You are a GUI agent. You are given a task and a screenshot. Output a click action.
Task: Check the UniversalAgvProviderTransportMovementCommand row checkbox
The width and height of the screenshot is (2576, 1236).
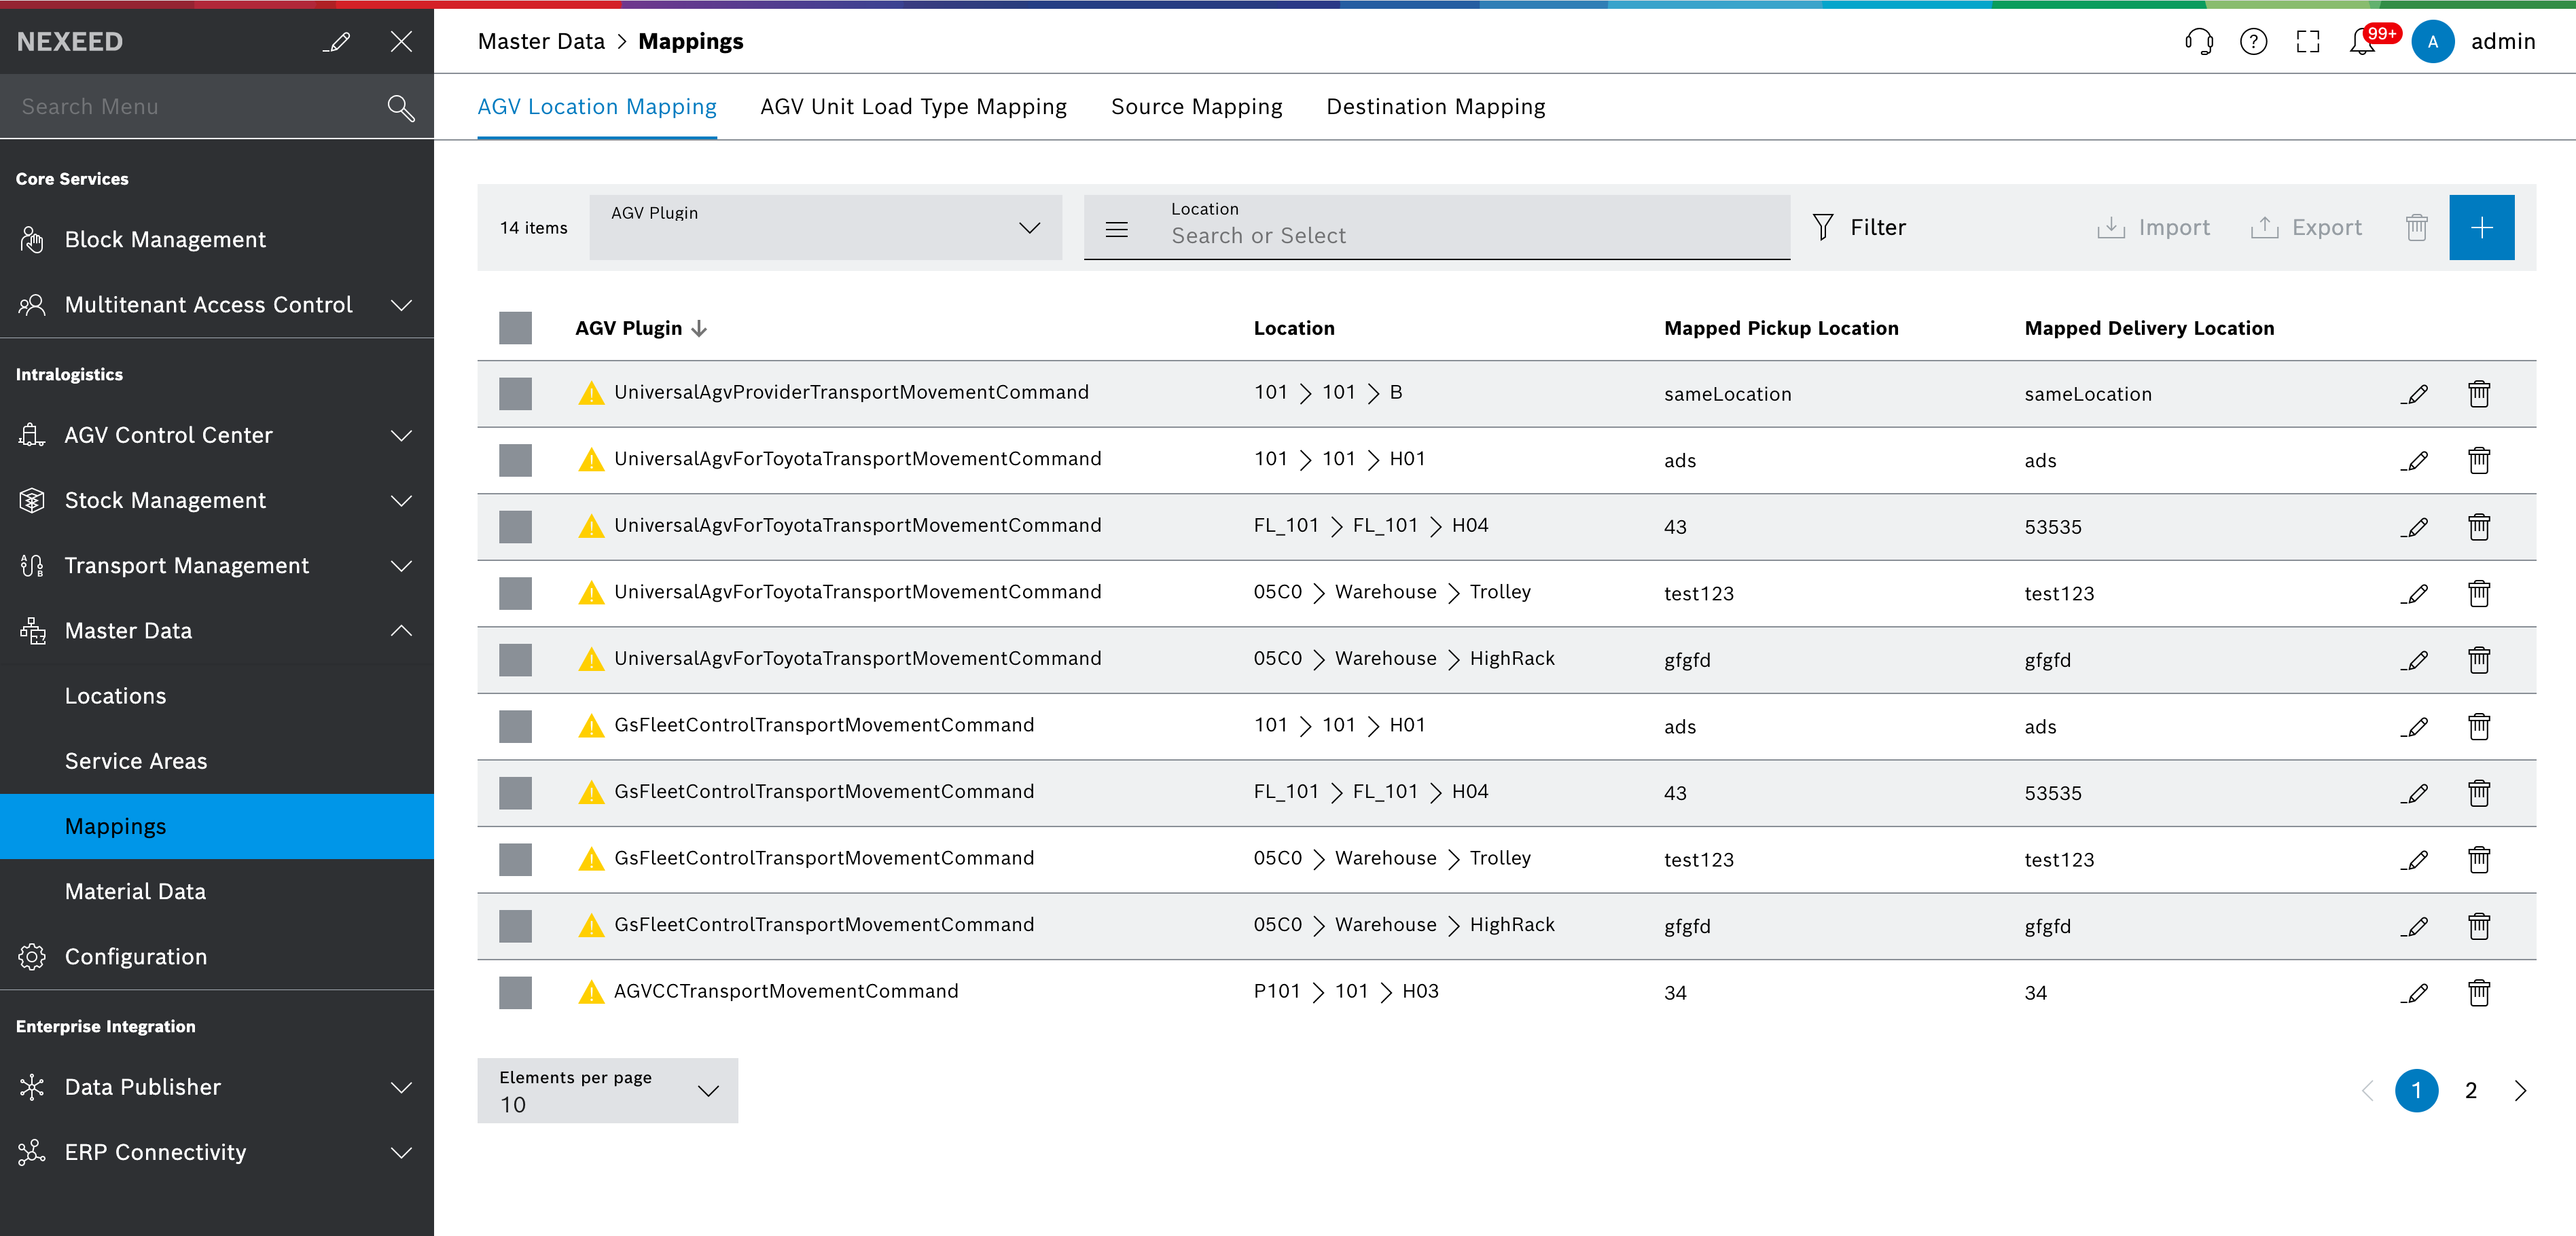pyautogui.click(x=515, y=393)
